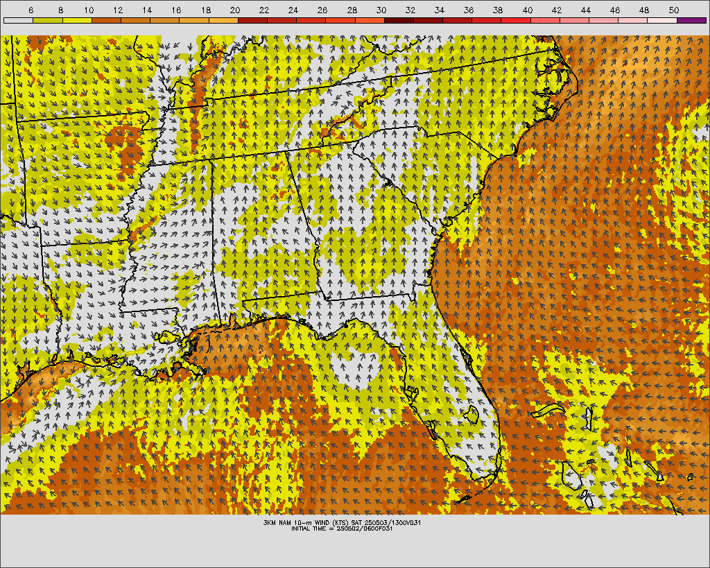Choose the swatch between 20 and 22
Screen dimensions: 710x568
252,20
